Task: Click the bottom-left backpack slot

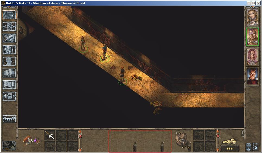Action: point(199,146)
